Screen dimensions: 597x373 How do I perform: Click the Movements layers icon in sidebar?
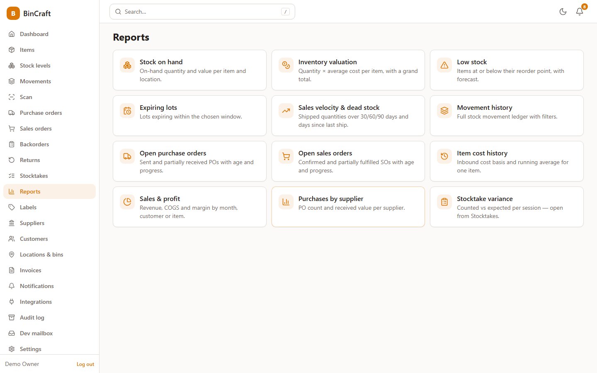(12, 81)
